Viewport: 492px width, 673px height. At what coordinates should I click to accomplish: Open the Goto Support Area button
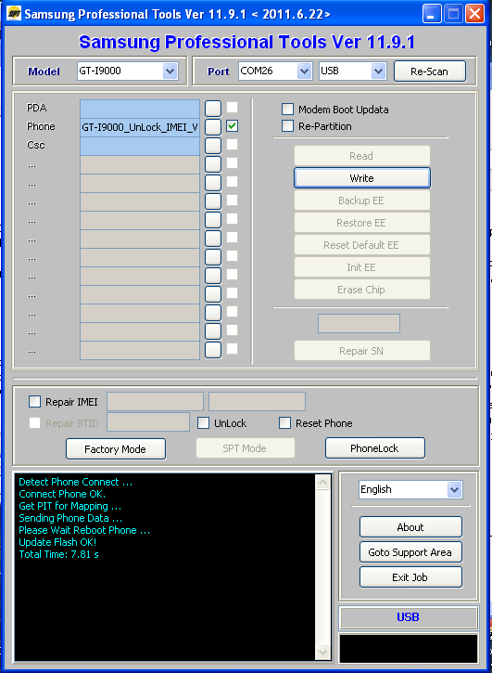coord(410,552)
